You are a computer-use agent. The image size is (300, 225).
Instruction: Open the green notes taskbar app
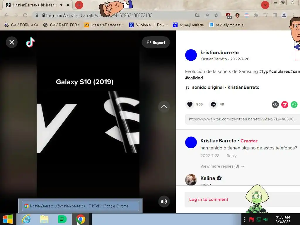coord(62,219)
